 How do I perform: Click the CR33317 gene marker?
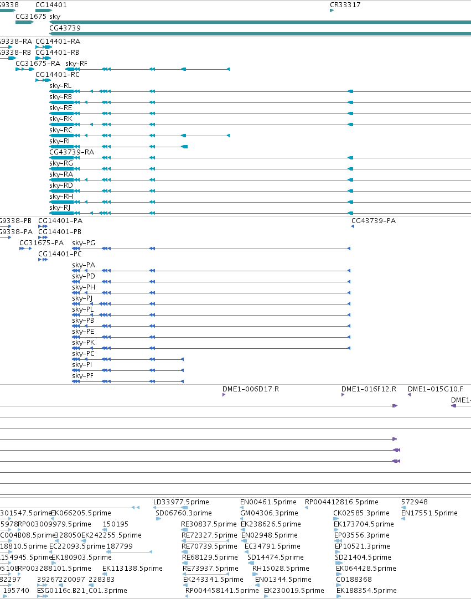coord(332,11)
